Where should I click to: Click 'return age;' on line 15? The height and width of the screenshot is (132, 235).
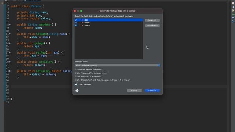[x=32, y=47]
